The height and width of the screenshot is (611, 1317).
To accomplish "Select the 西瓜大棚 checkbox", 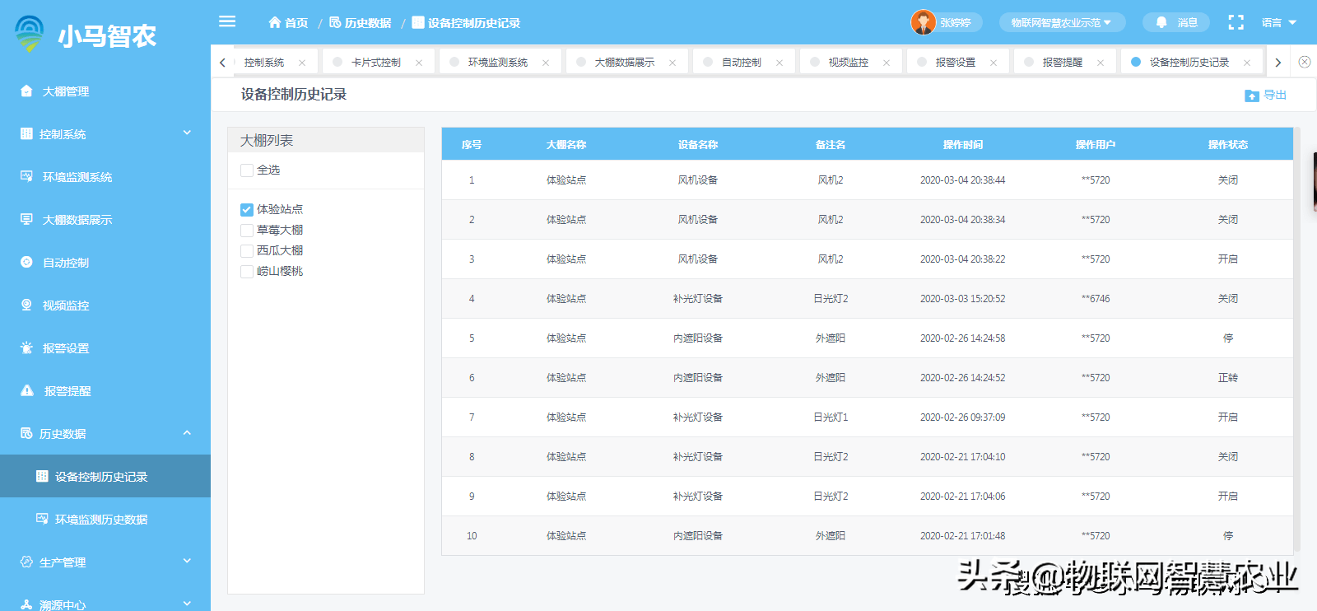I will (x=247, y=251).
